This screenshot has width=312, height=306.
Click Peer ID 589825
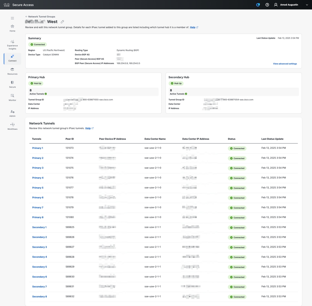coord(70,227)
